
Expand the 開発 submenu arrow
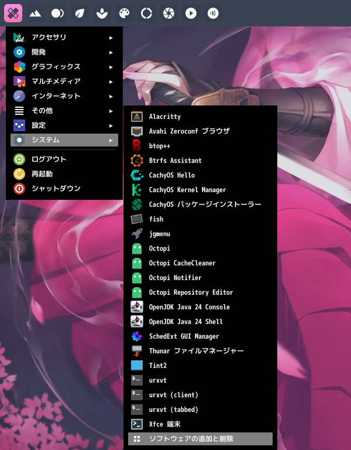tap(111, 52)
